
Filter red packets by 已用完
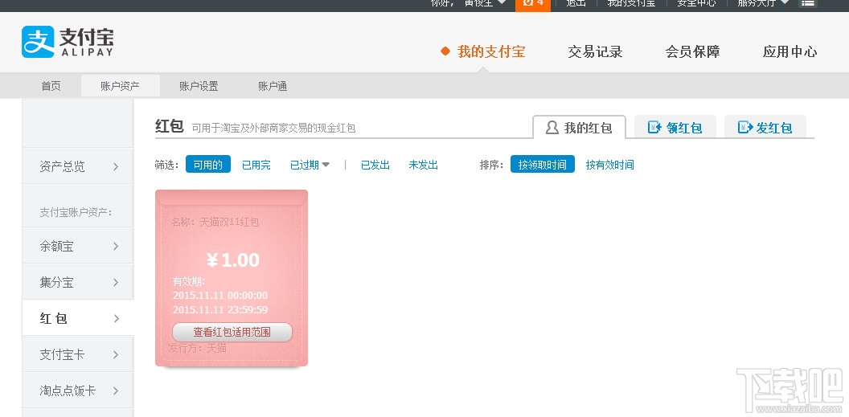[256, 165]
